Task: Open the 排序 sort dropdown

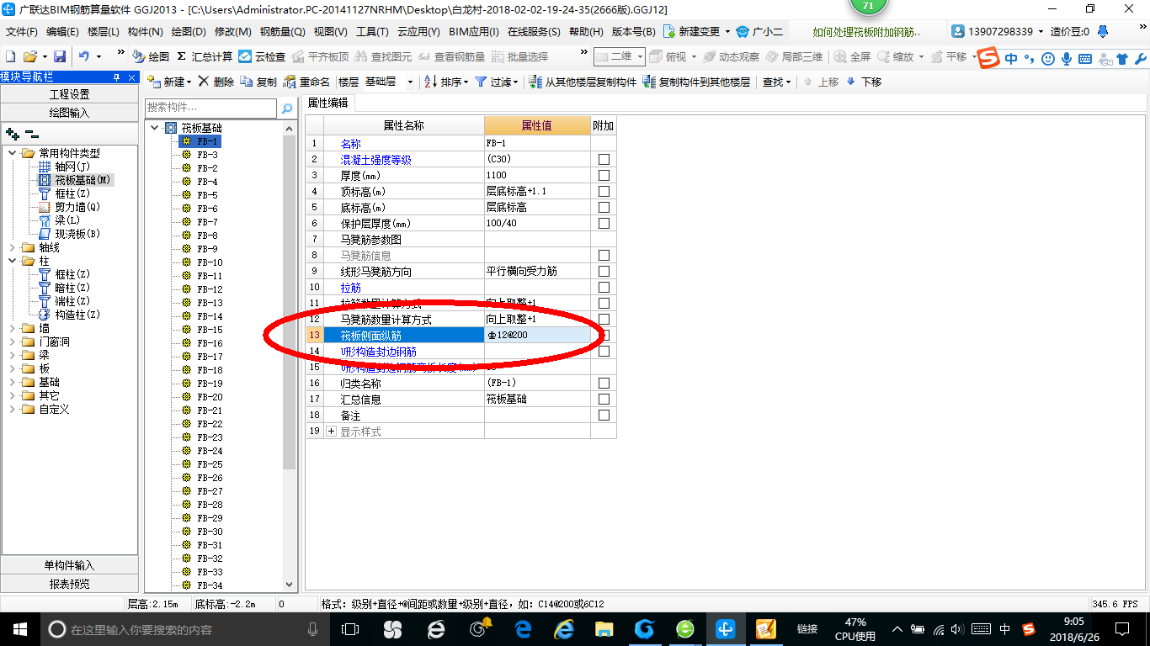Action: [x=466, y=82]
